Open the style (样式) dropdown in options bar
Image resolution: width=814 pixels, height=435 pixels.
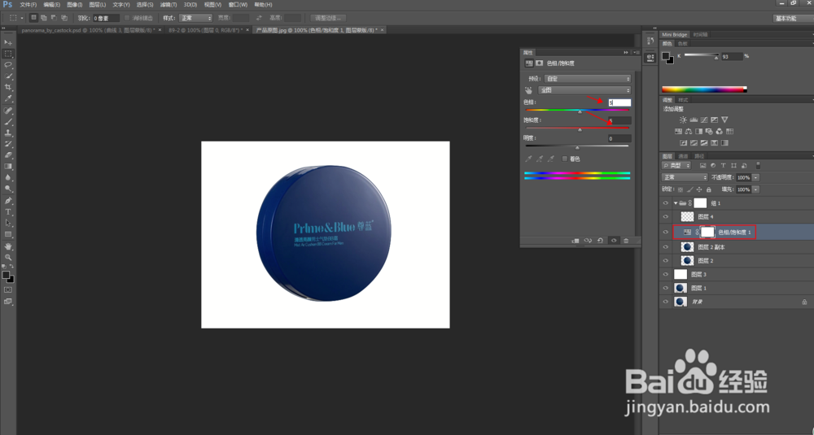tap(195, 18)
